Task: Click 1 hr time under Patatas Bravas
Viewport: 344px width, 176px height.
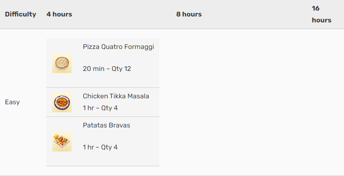Action: click(89, 147)
